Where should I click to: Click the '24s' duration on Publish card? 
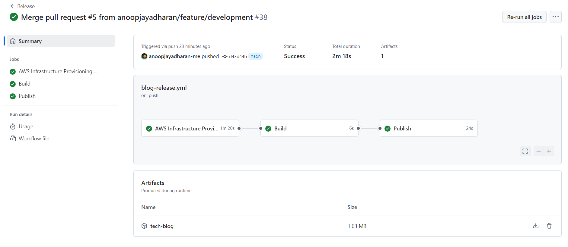click(x=469, y=128)
